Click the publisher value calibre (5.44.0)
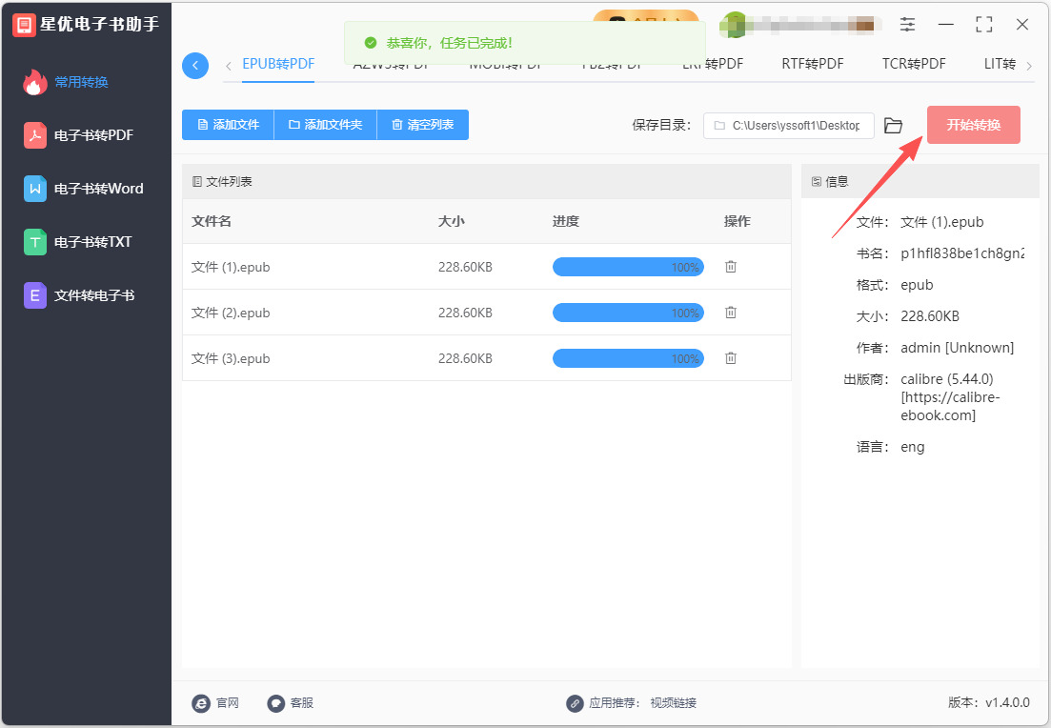This screenshot has width=1051, height=728. click(947, 378)
